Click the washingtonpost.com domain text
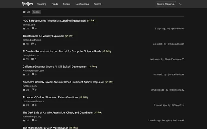 [33, 71]
